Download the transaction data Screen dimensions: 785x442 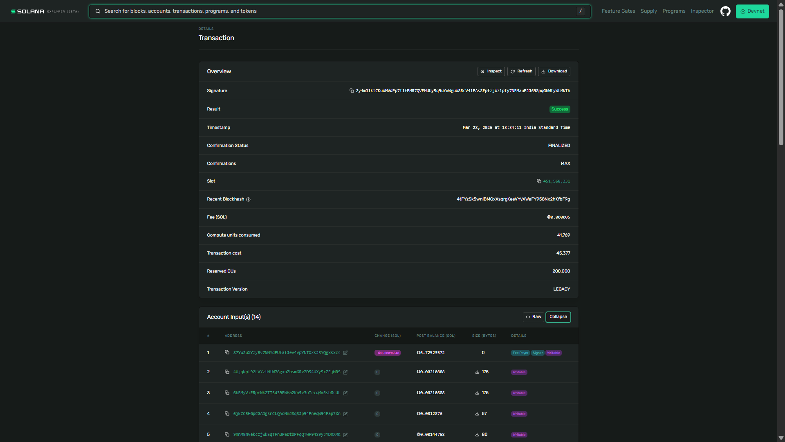[x=554, y=72]
